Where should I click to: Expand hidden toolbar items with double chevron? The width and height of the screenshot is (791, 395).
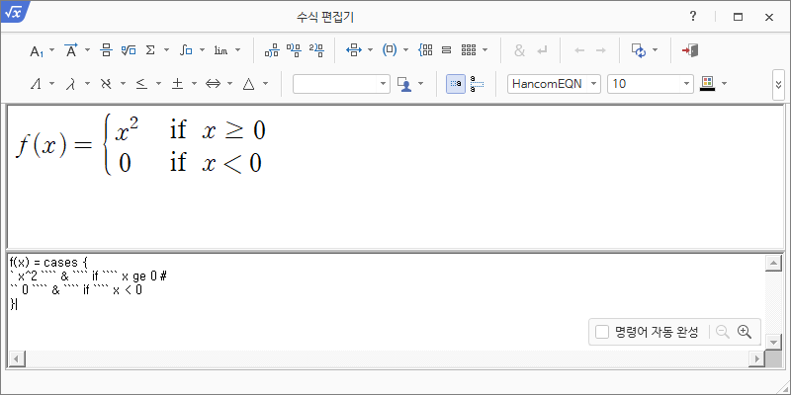coord(778,85)
